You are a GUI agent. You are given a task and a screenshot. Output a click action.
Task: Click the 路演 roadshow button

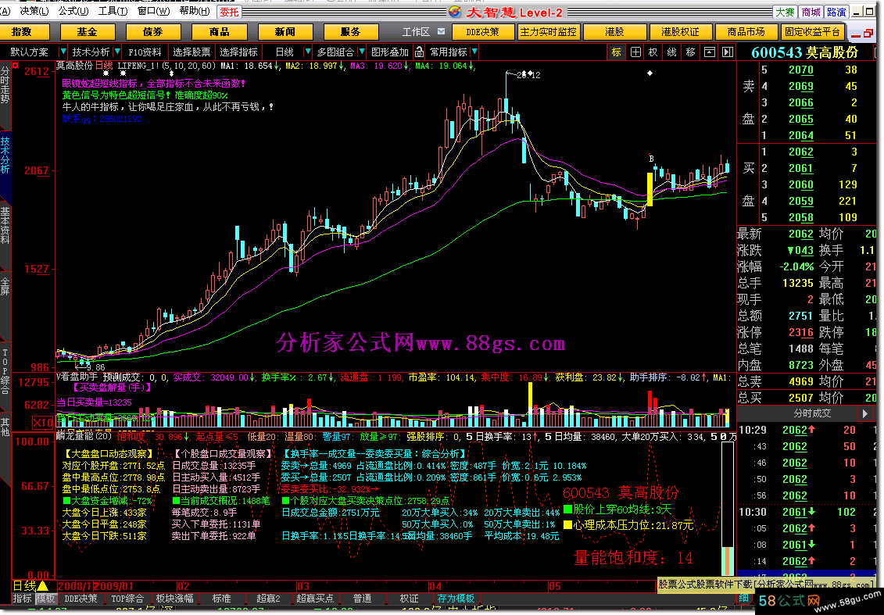(836, 12)
